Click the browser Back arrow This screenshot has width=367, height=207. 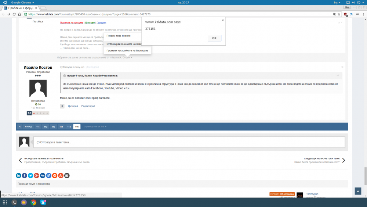click(x=3, y=14)
